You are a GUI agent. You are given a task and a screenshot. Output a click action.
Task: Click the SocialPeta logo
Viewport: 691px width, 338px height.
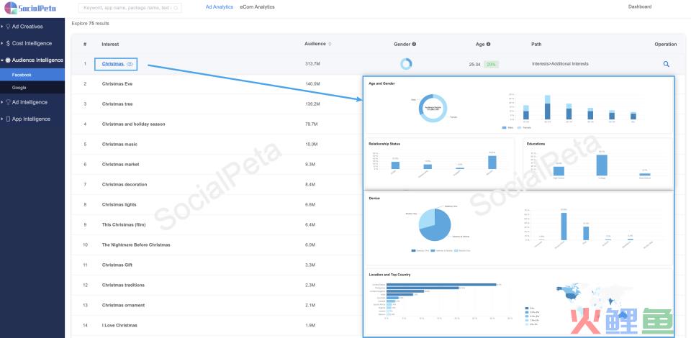click(30, 7)
